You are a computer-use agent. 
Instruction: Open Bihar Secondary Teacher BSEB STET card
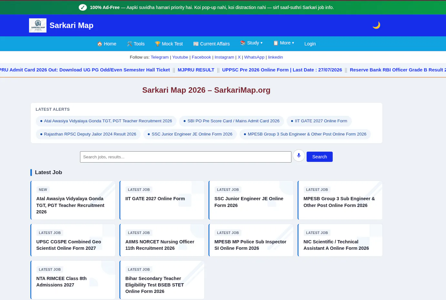162,280
